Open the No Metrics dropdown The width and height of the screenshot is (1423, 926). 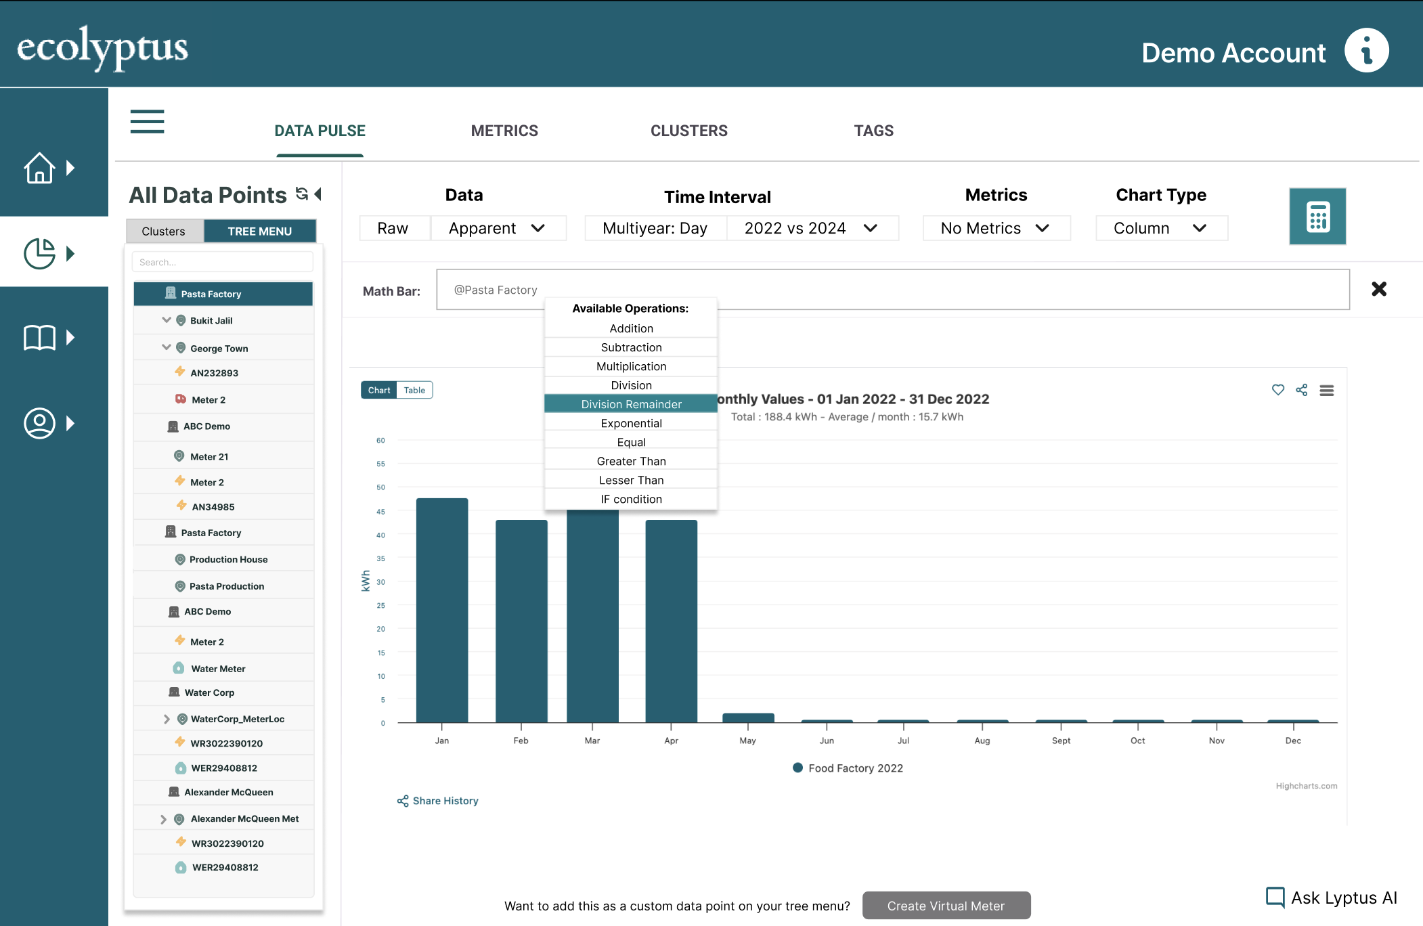pos(995,228)
